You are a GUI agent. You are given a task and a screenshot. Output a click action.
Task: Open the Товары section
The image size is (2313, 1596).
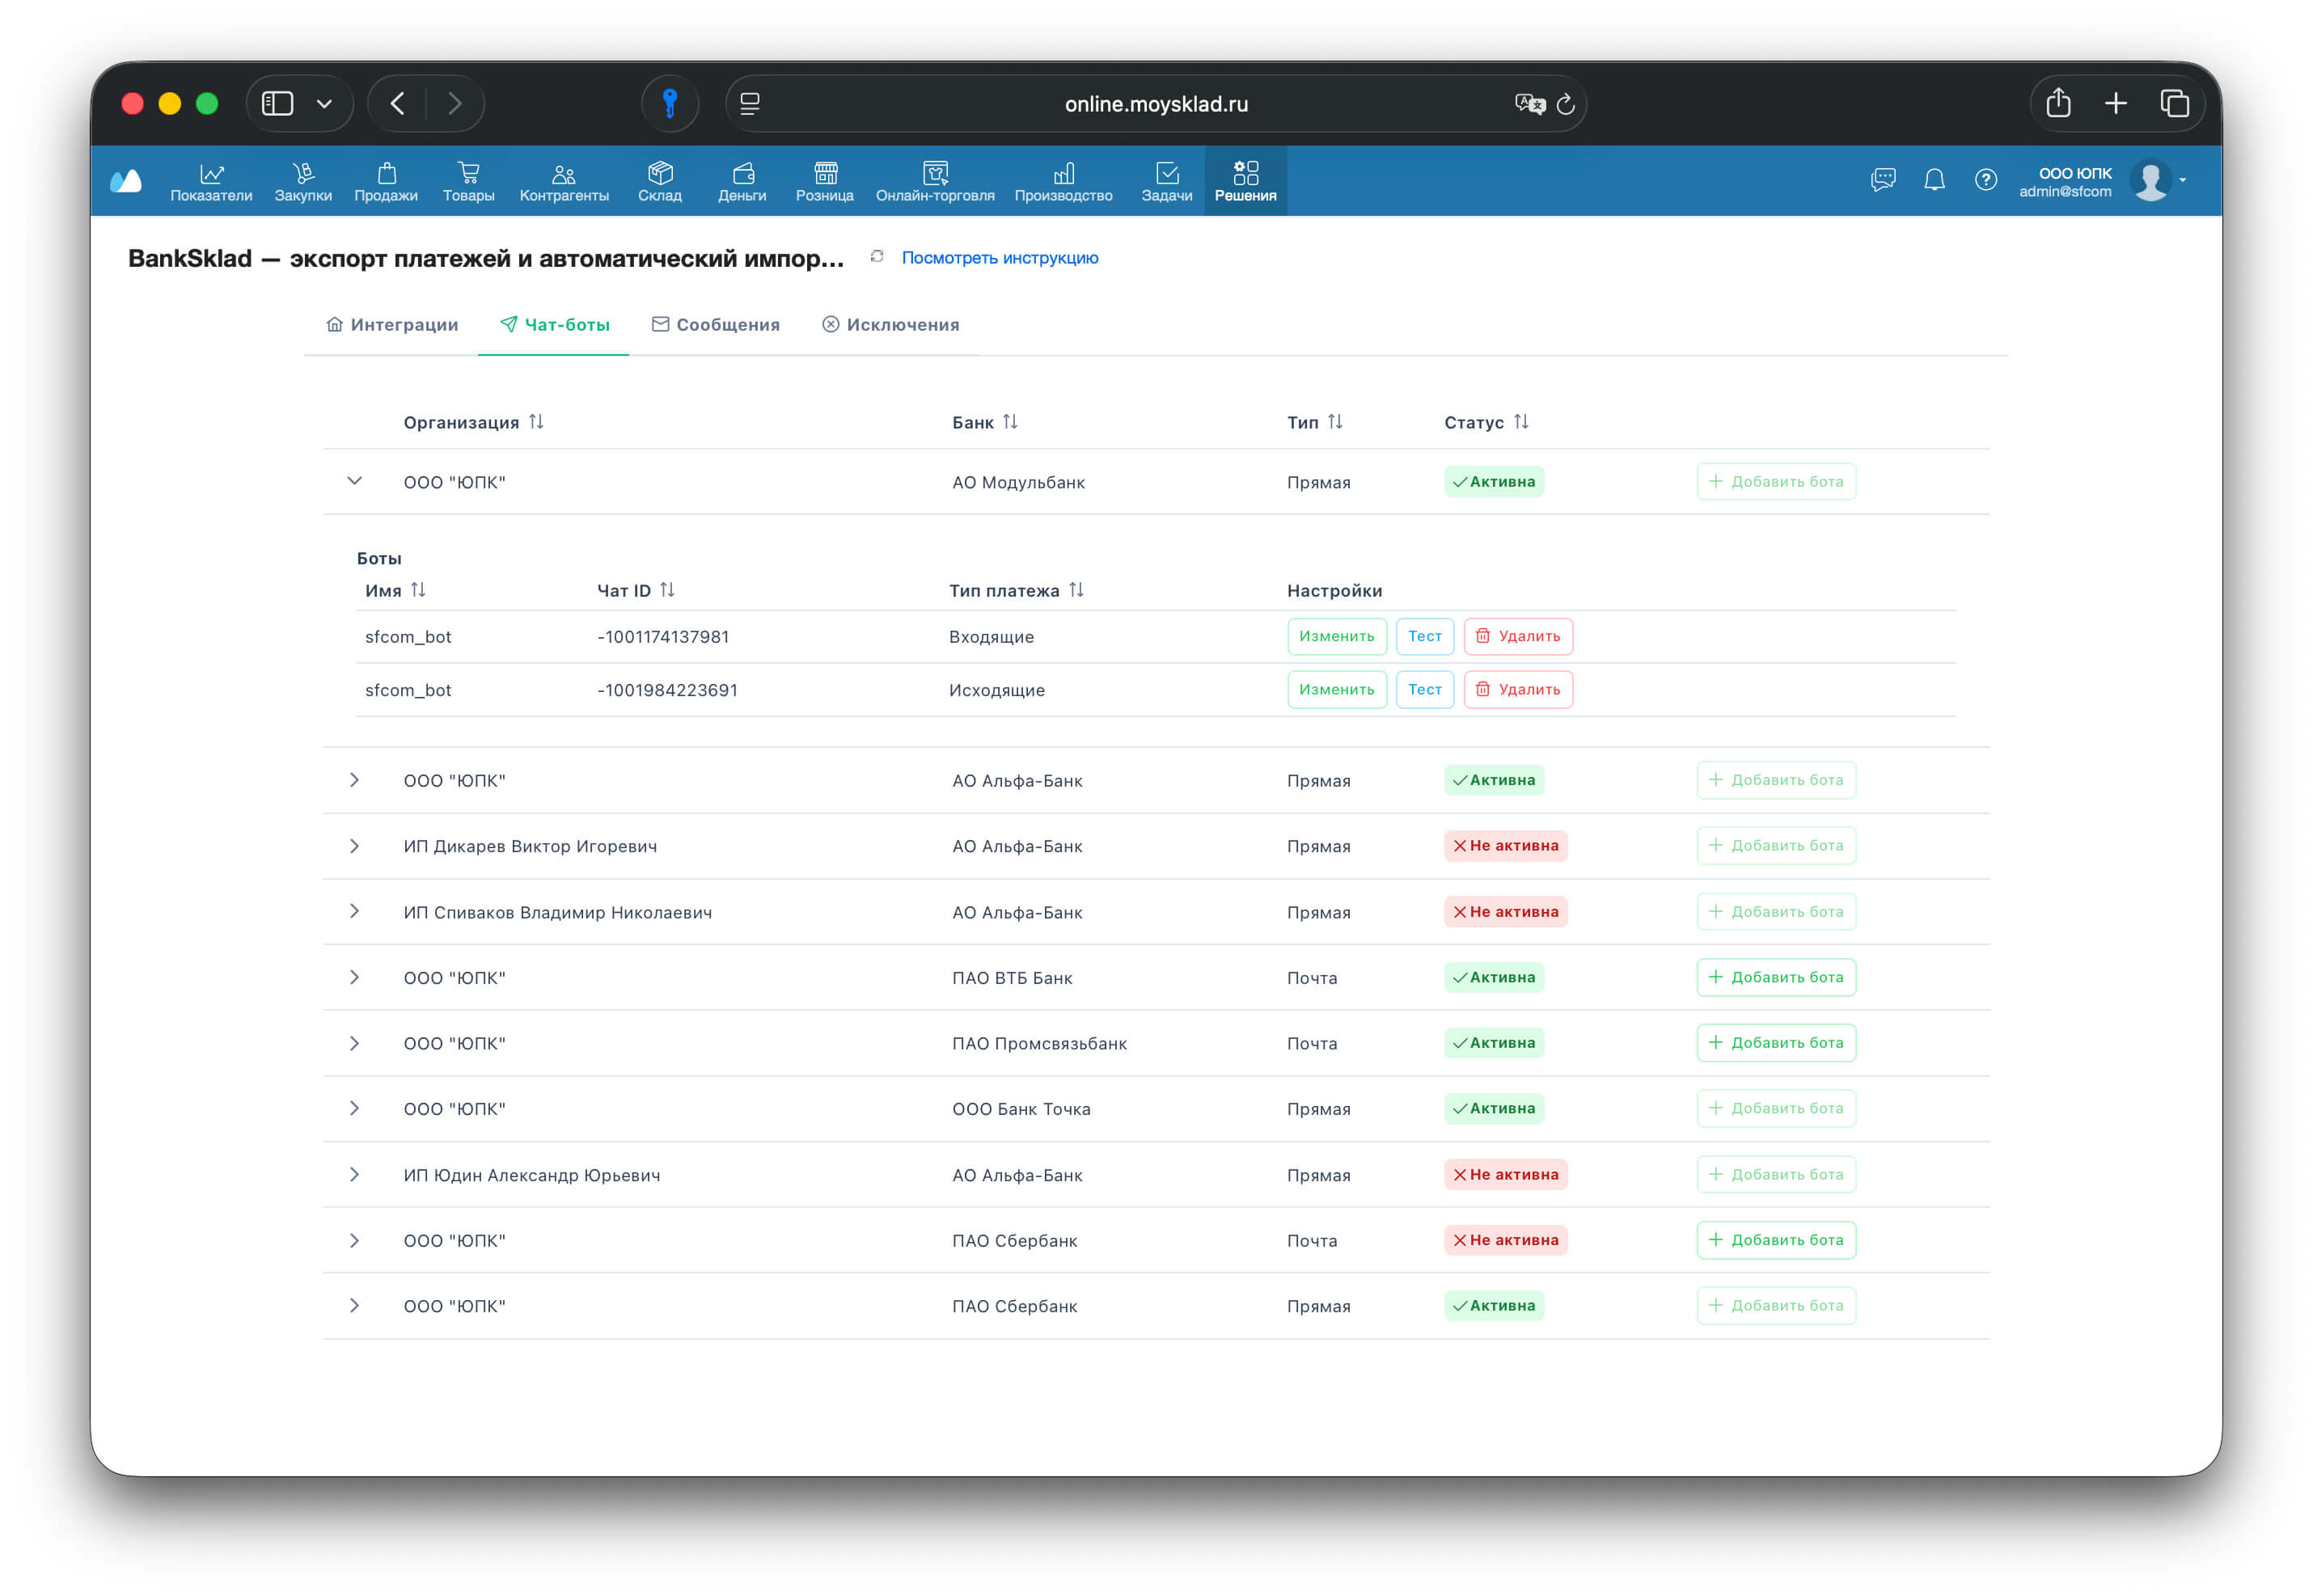tap(468, 182)
